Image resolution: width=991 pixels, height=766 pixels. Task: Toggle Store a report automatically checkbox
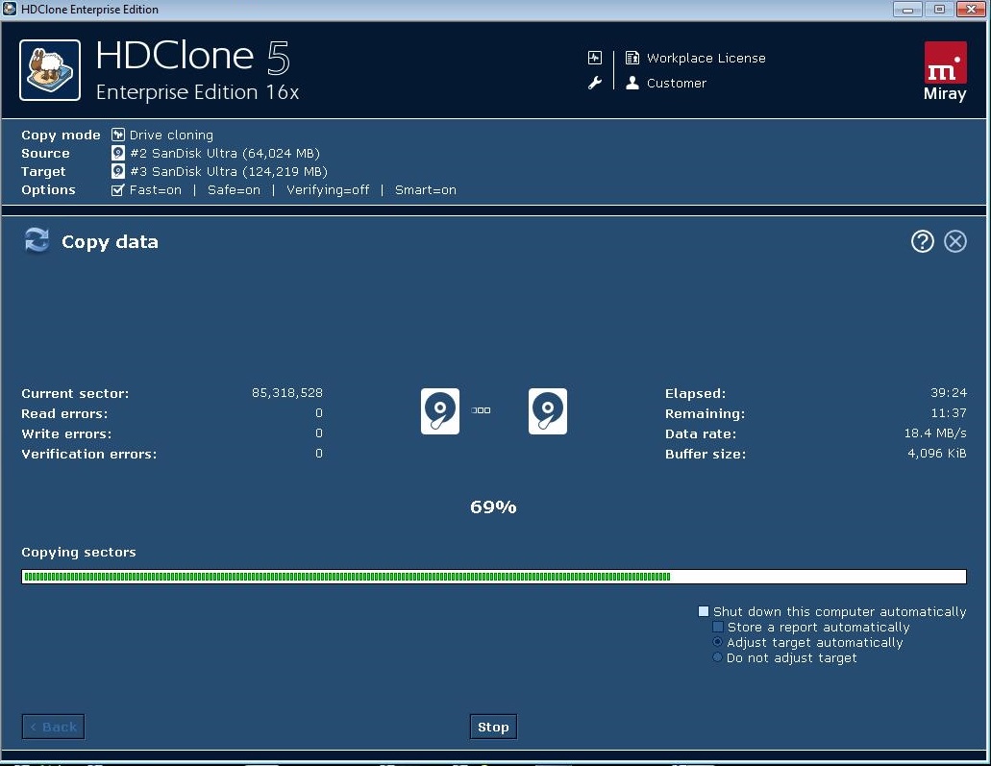pos(718,627)
